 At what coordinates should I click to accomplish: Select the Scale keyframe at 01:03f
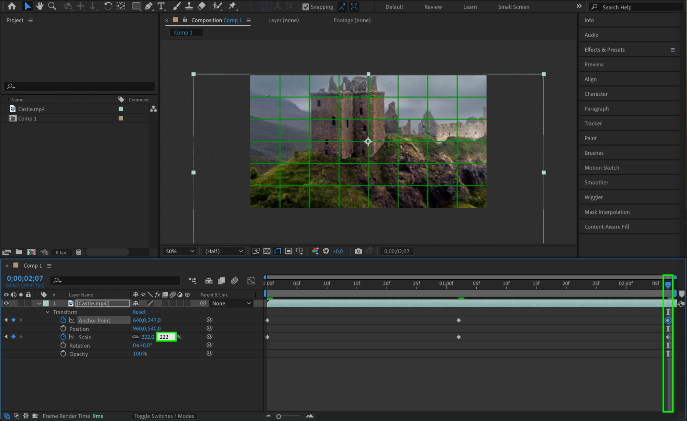tap(458, 337)
